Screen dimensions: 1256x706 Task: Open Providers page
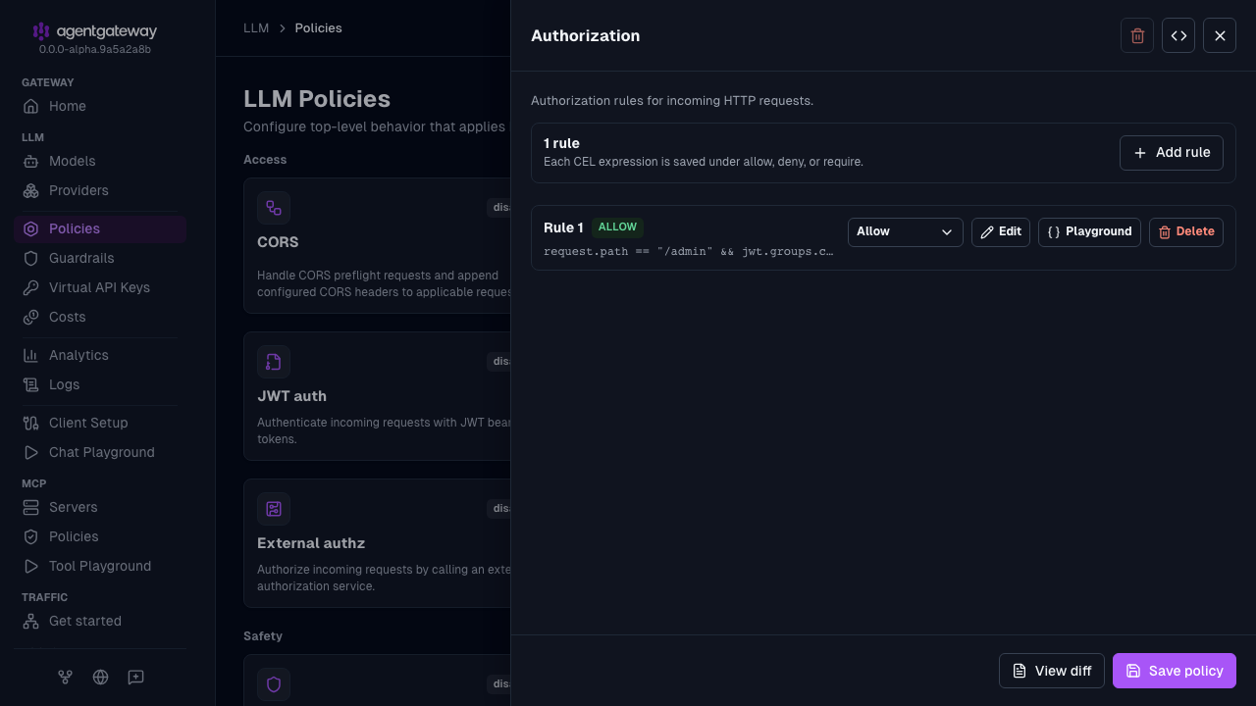[100, 190]
